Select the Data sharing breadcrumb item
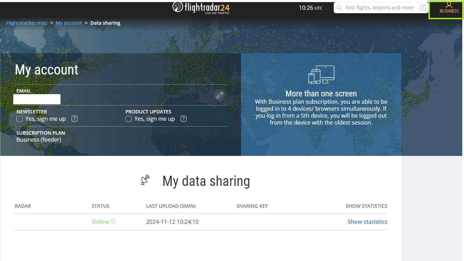The width and height of the screenshot is (464, 261). pyautogui.click(x=105, y=23)
